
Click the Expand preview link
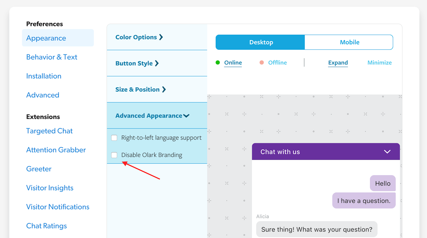(x=338, y=62)
